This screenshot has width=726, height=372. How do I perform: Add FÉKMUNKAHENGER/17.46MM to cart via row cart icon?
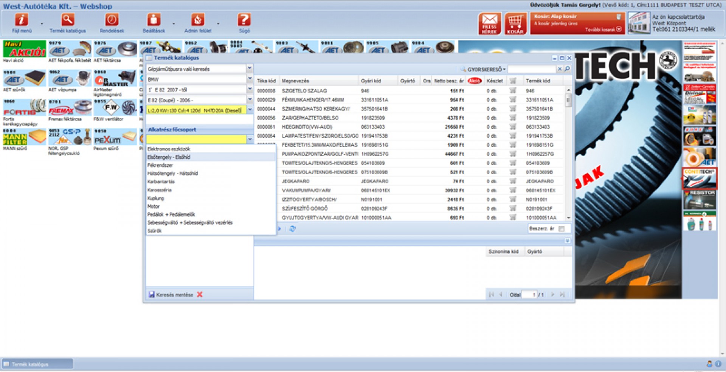click(513, 99)
